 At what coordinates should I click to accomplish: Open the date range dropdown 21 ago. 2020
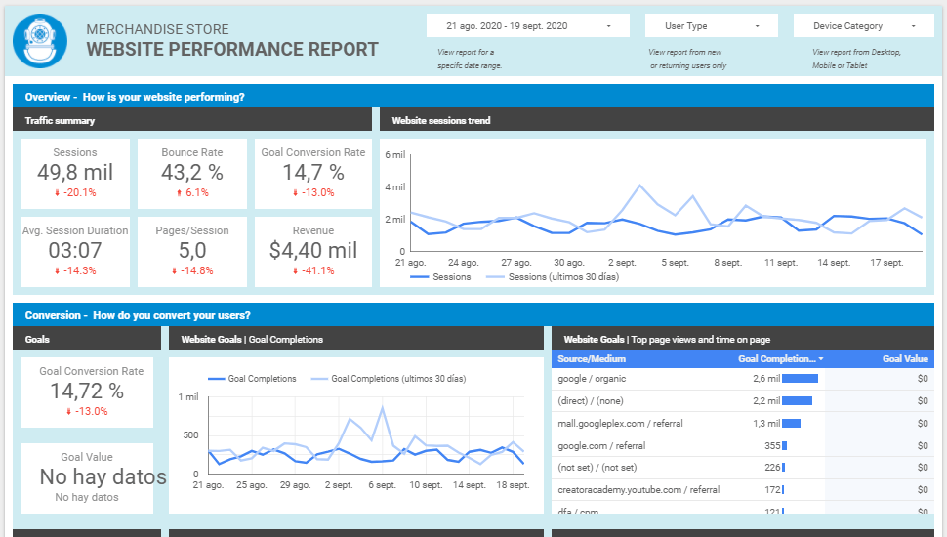point(528,26)
